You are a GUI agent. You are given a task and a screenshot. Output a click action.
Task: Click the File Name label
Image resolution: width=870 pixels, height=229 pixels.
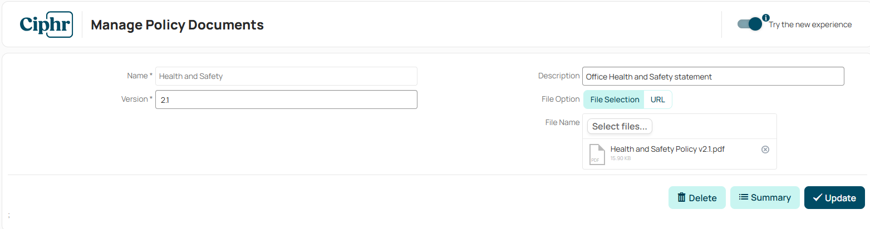coord(562,122)
